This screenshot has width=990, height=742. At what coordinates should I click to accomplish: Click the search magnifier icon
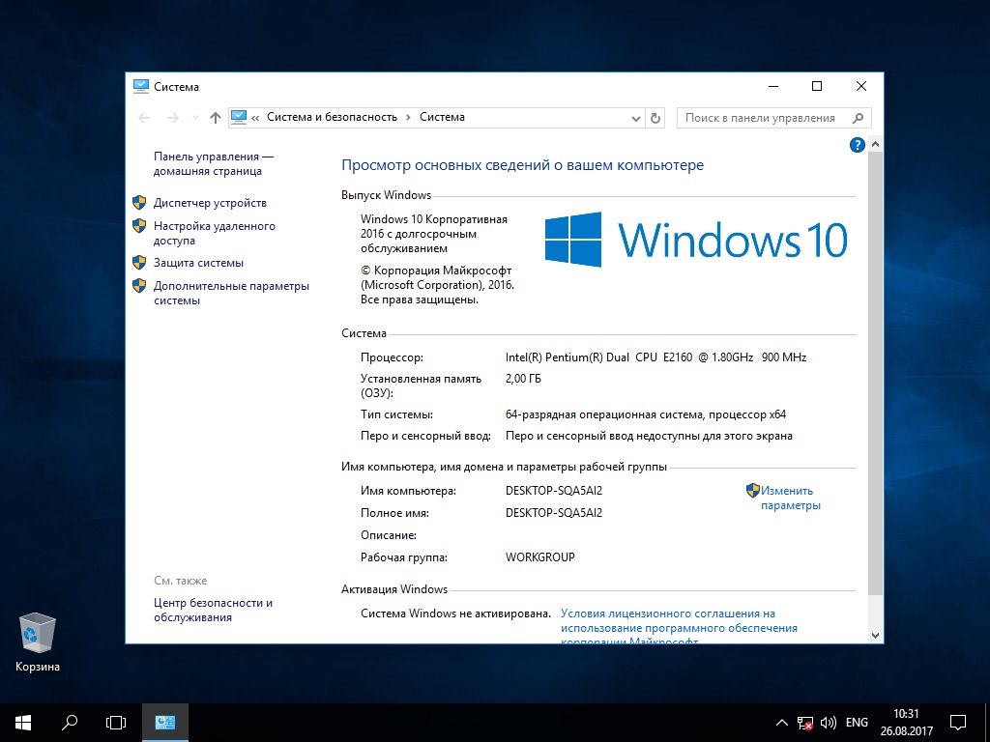point(859,118)
